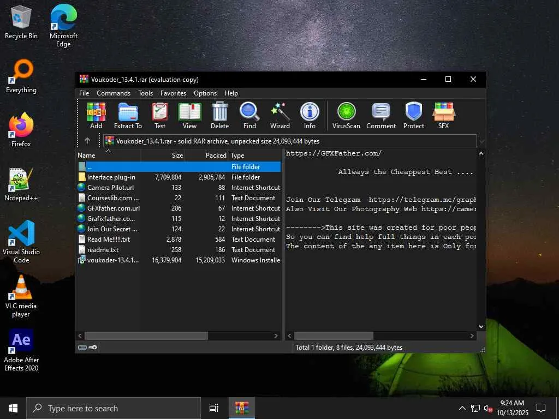Go up one folder level arrow

[87, 141]
